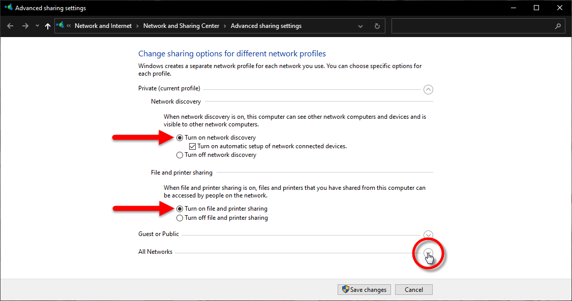Select Turn off network discovery
572x301 pixels.
pyautogui.click(x=179, y=155)
